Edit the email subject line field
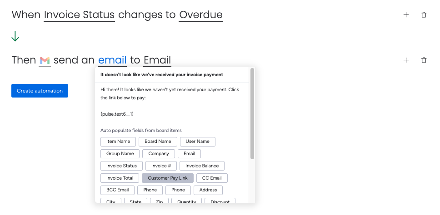The width and height of the screenshot is (440, 215). click(x=172, y=75)
